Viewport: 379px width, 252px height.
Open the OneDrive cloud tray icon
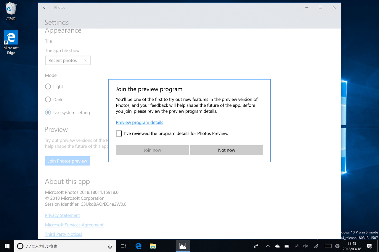click(x=277, y=246)
